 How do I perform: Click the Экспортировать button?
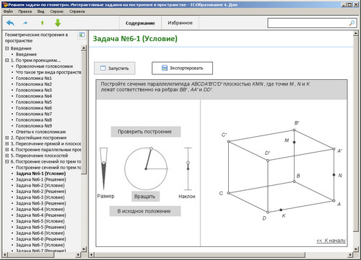[x=182, y=68]
